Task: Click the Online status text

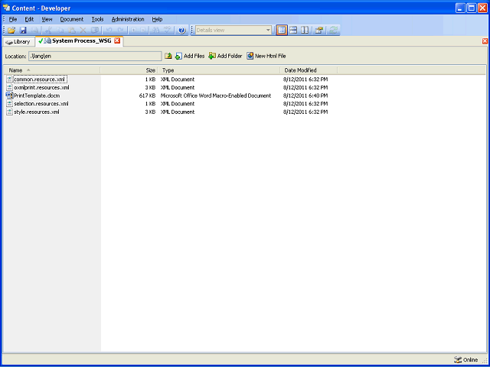Action: 470,360
